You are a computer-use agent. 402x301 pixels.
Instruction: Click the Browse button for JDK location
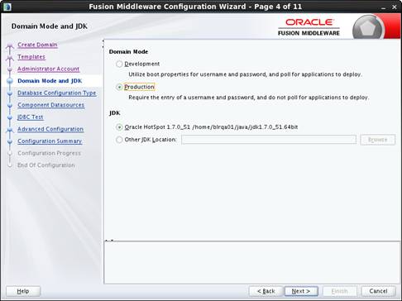[378, 140]
